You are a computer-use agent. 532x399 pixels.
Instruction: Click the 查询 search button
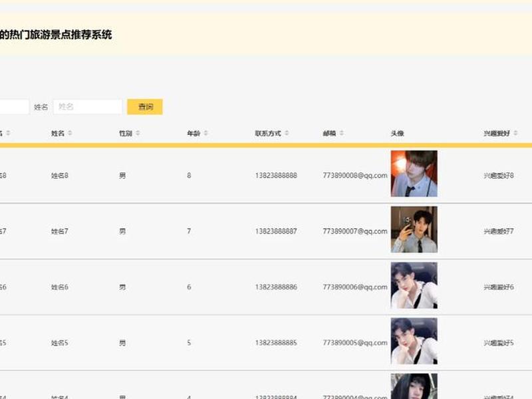[x=145, y=107]
